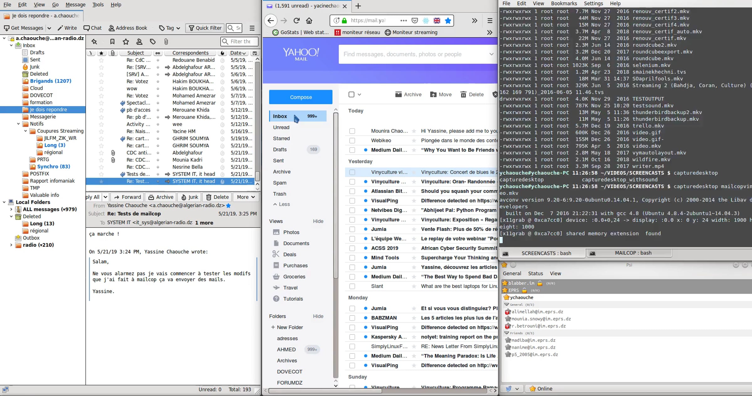Go to Firefox home page icon
Viewport: 752px width, 396px height.
tap(309, 21)
